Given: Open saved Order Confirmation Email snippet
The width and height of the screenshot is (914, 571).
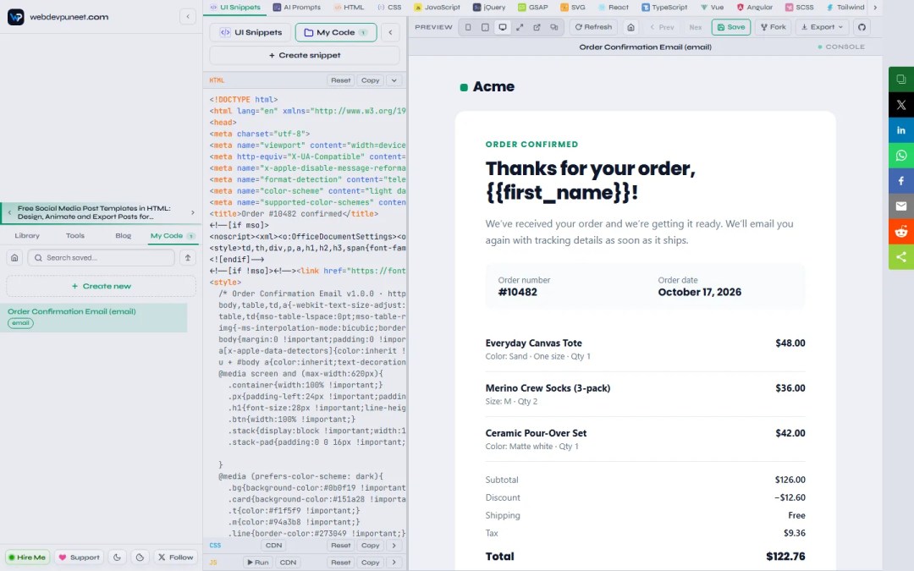Looking at the screenshot, I should (x=94, y=317).
